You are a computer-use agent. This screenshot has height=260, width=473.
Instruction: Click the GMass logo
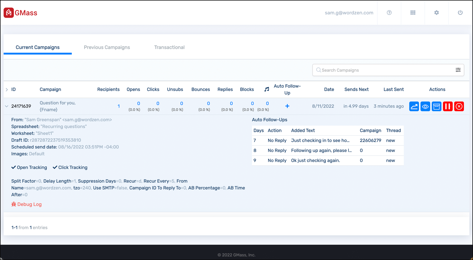click(20, 13)
